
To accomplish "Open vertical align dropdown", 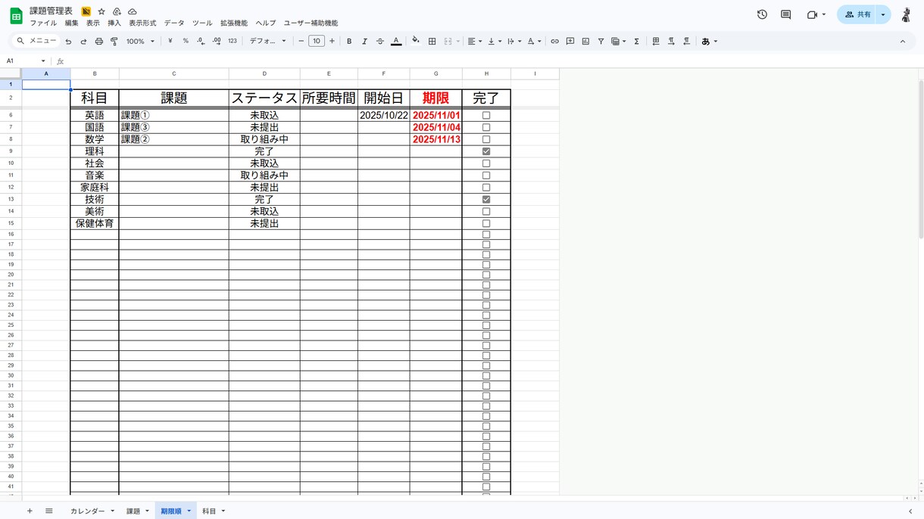I will coord(494,42).
